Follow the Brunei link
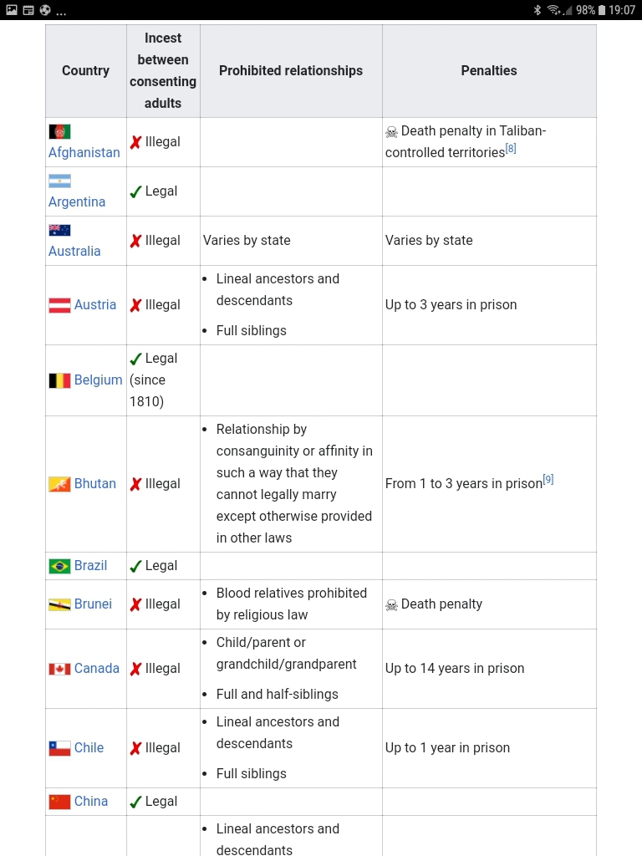The width and height of the screenshot is (642, 856). click(93, 604)
